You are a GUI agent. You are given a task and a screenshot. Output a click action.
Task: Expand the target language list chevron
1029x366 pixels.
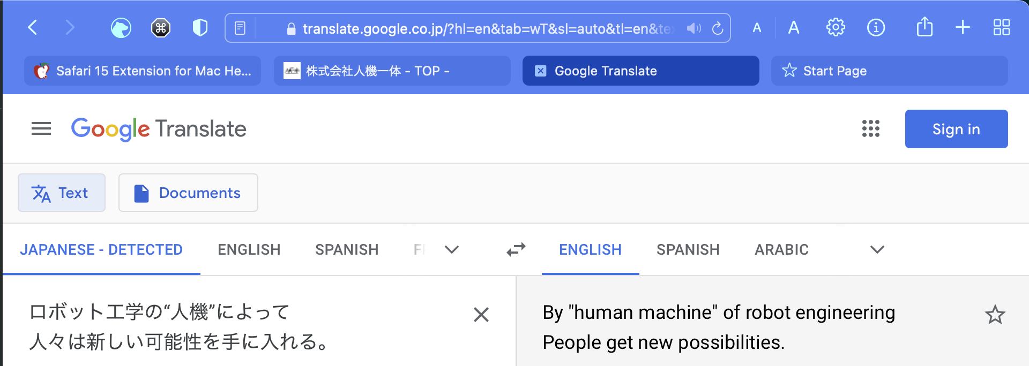pos(877,249)
